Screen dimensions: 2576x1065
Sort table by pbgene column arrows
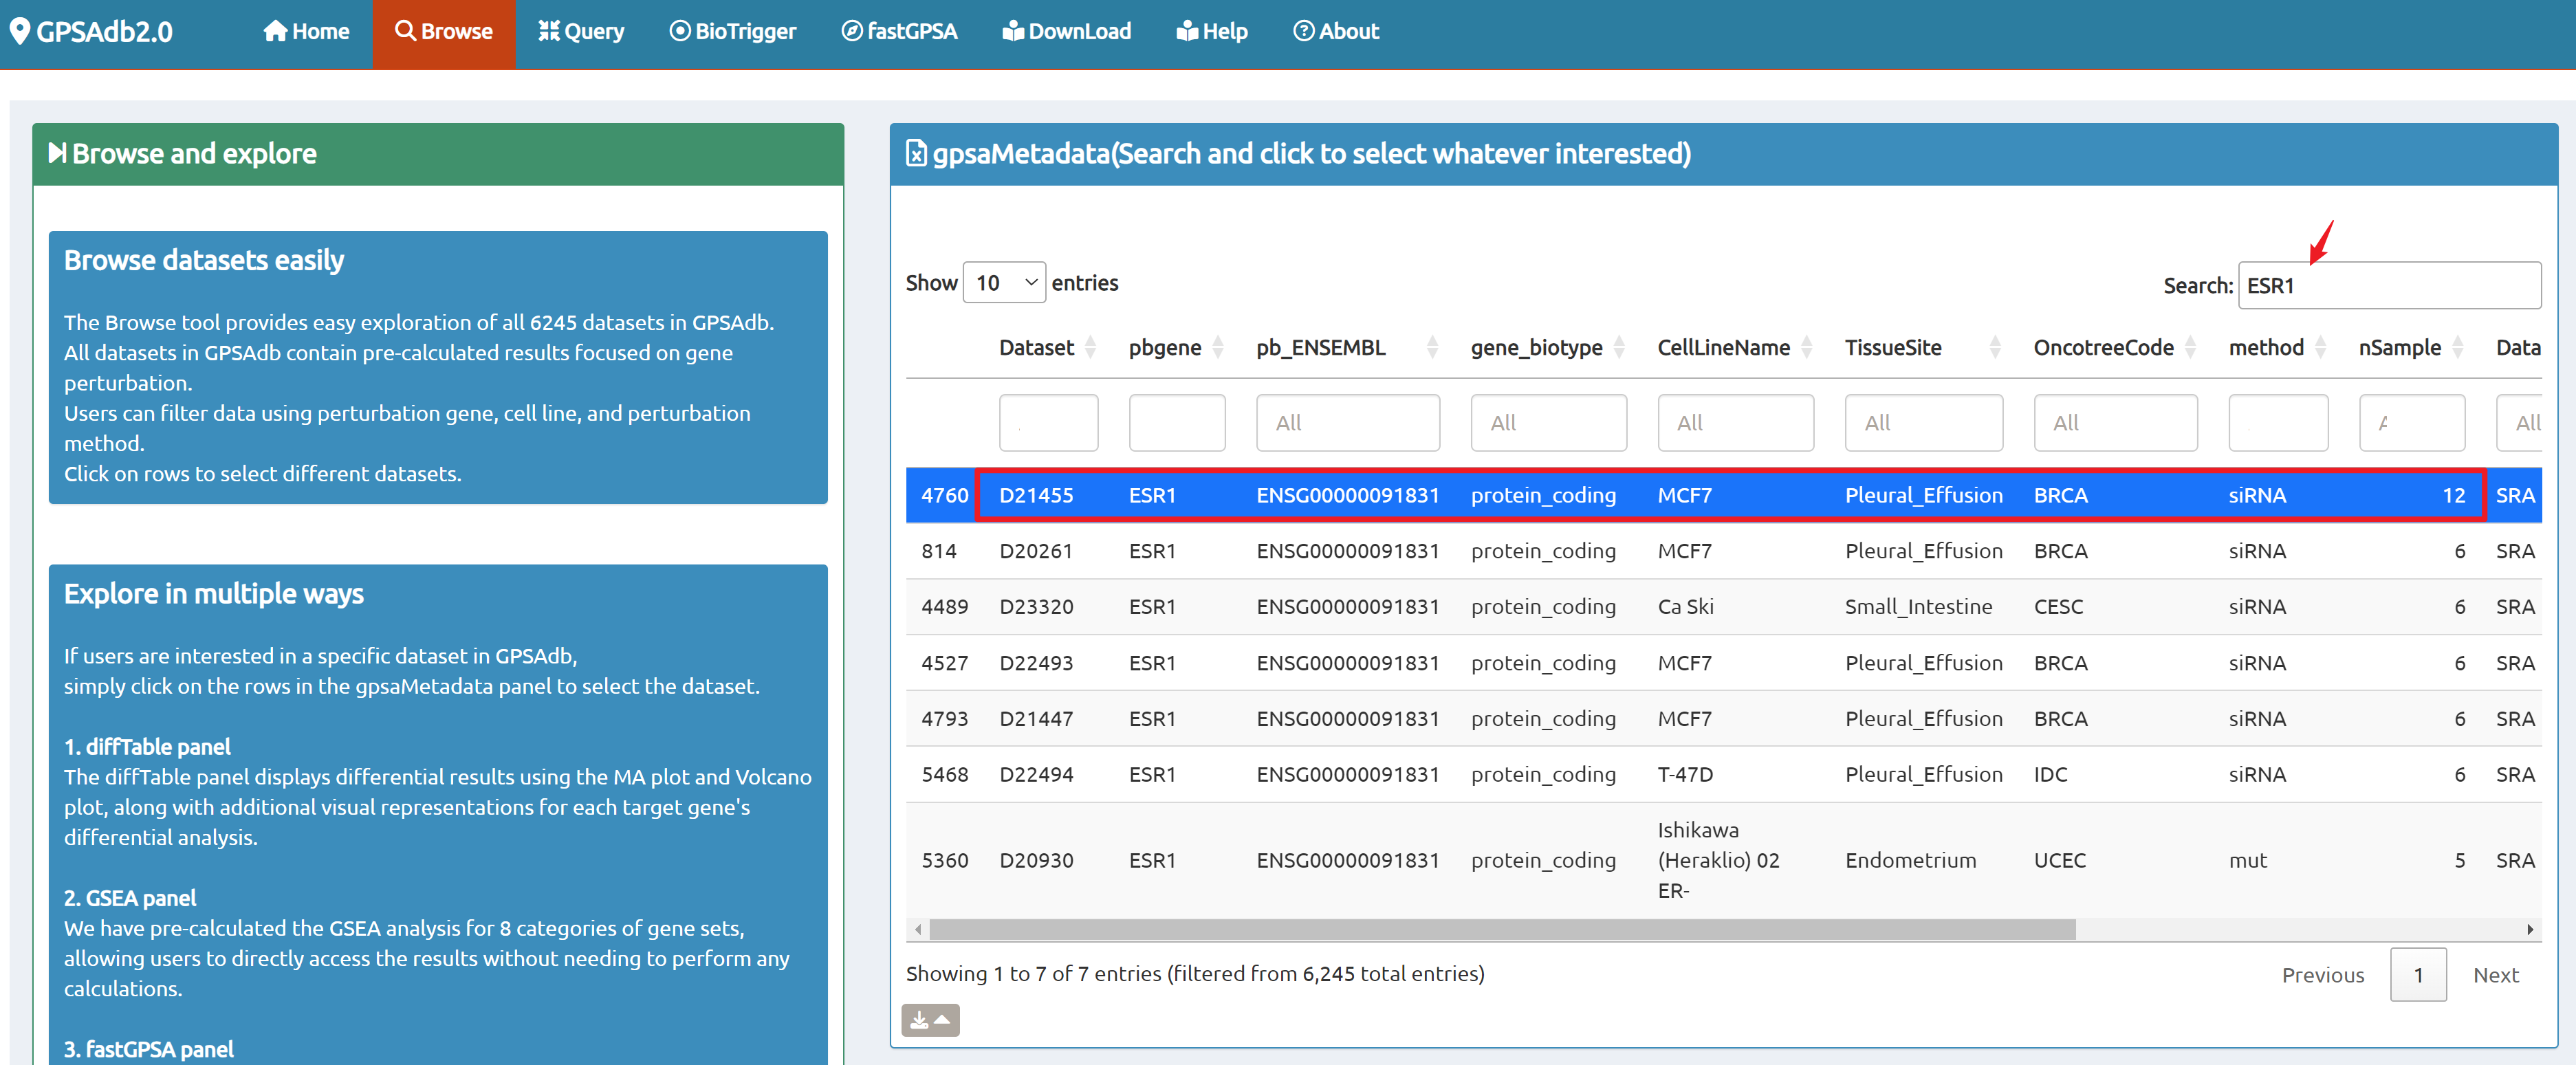click(x=1218, y=347)
